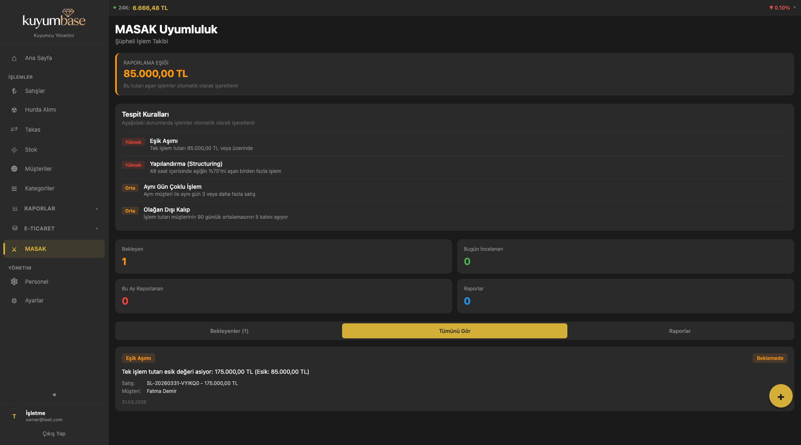Click the Müşteriler face icon
The width and height of the screenshot is (801, 445).
(x=14, y=169)
